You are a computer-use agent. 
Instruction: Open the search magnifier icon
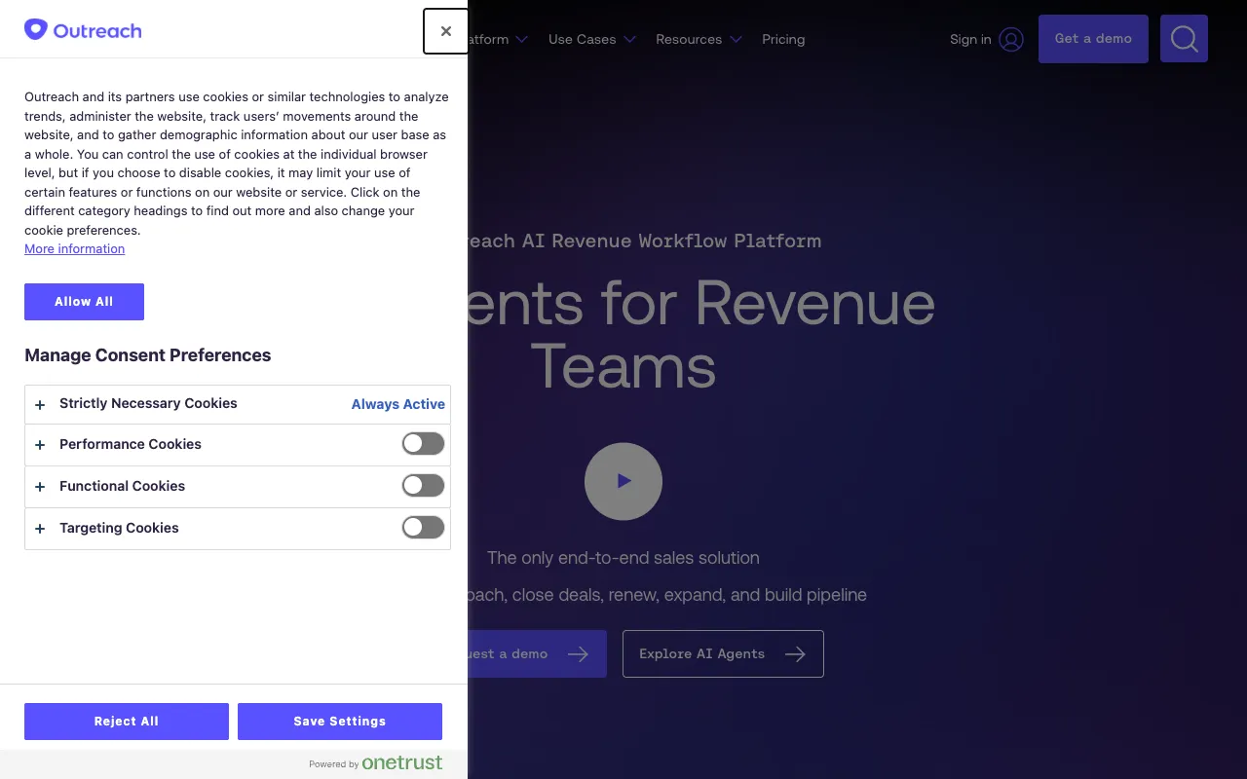1184,39
